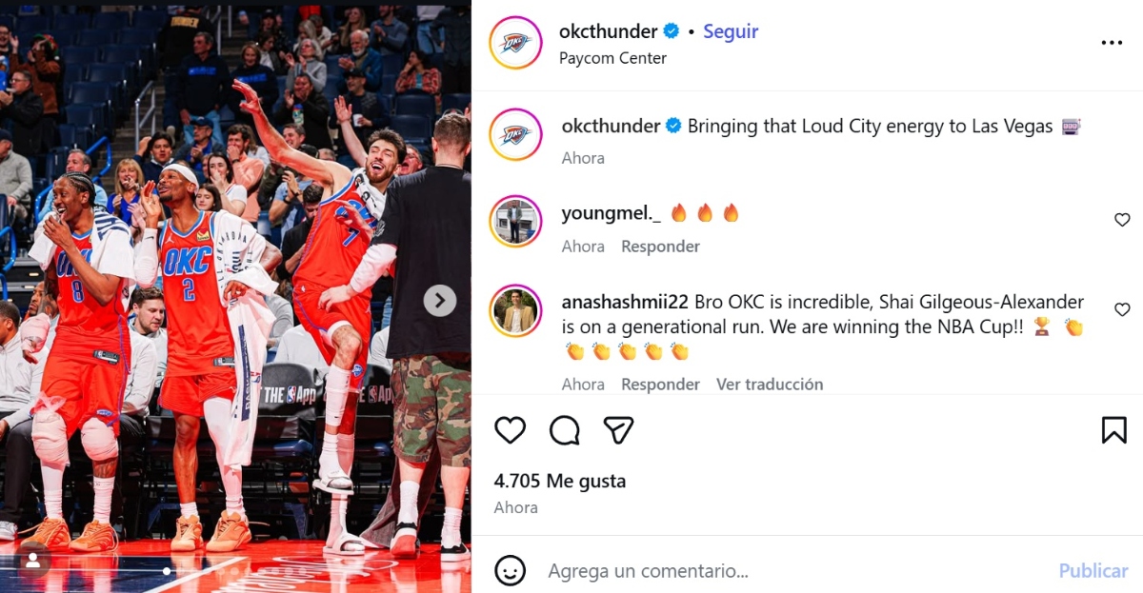Click Ver traducción on comment
The height and width of the screenshot is (593, 1143).
[x=770, y=385]
